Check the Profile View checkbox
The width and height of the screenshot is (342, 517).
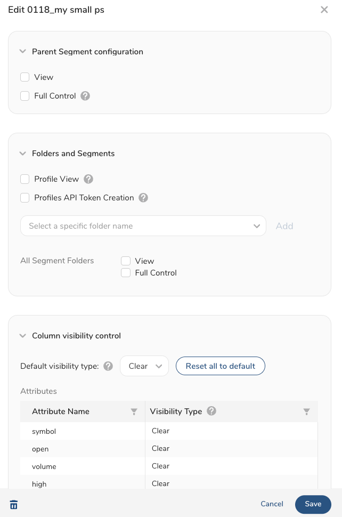(x=25, y=179)
